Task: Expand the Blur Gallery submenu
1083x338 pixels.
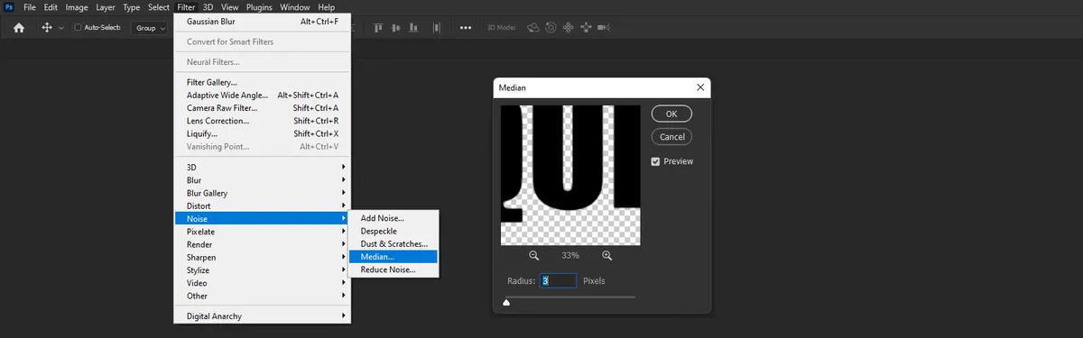Action: pyautogui.click(x=262, y=193)
